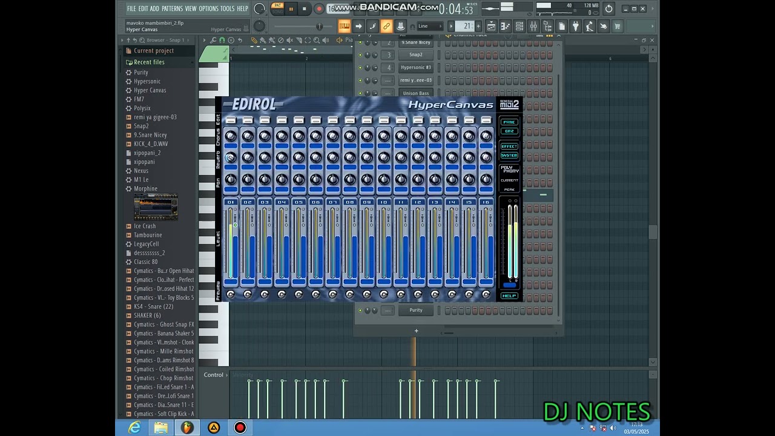The width and height of the screenshot is (775, 436).
Task: Click the pencil draw tool in piano roll
Action: (254, 40)
